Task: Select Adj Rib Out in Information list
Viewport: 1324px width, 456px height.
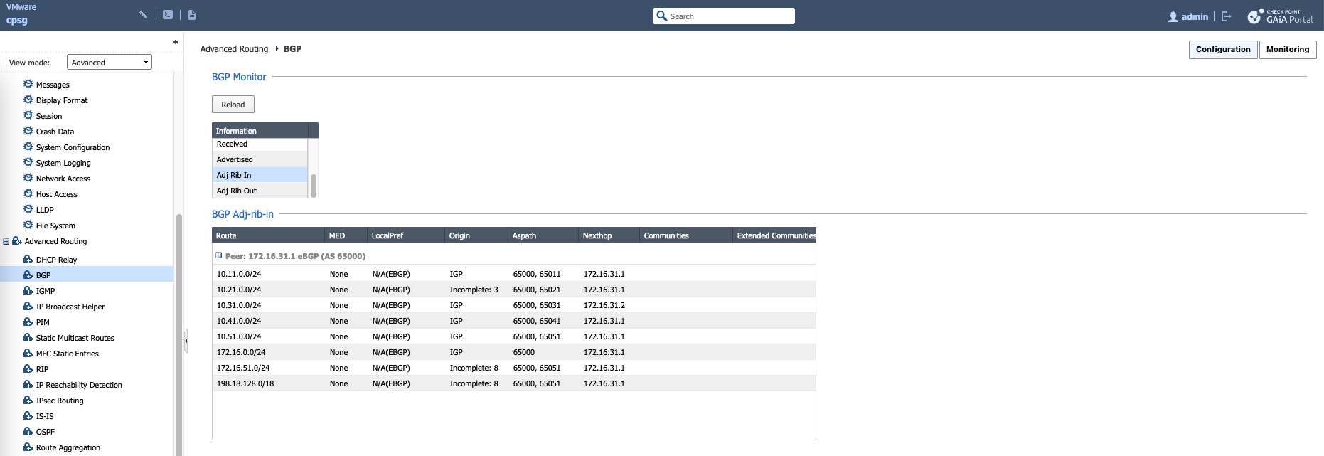Action: click(237, 191)
